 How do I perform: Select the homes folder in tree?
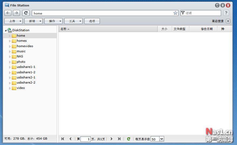[22, 41]
